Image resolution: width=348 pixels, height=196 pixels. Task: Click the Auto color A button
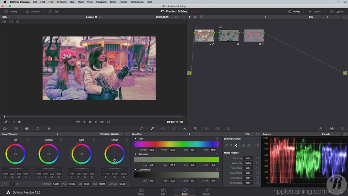[4, 184]
